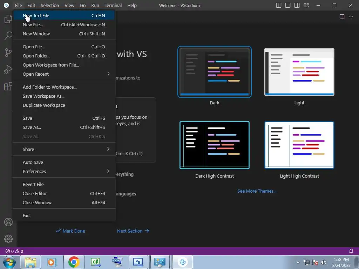Open the Manage gear icon

[x=8, y=239]
